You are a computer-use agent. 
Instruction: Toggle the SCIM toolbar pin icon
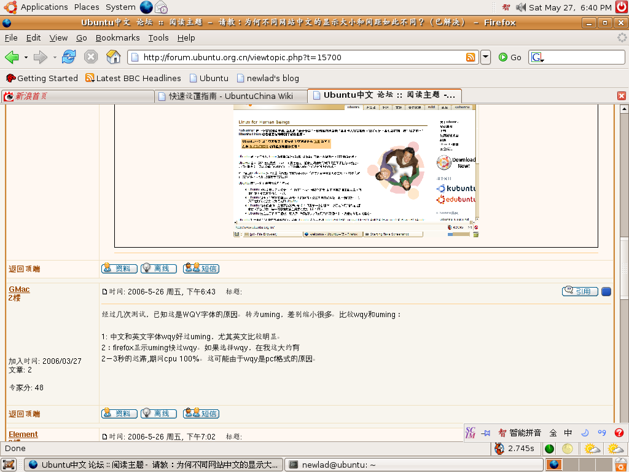click(486, 433)
